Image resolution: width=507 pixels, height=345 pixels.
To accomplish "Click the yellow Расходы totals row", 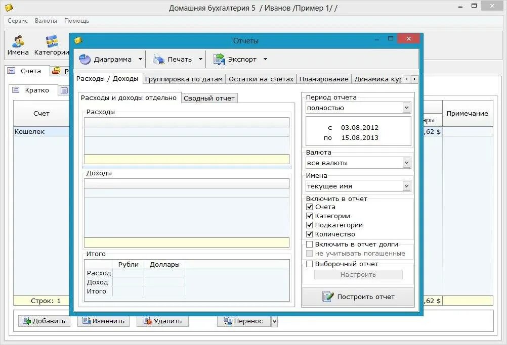I will (x=187, y=159).
